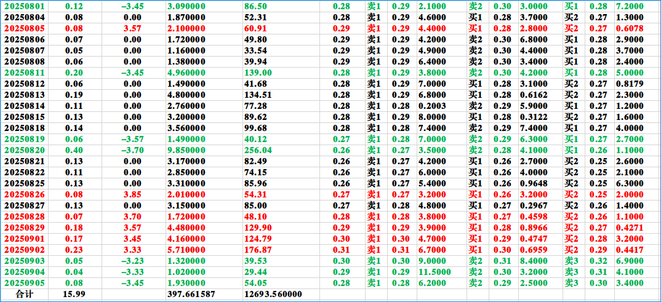
Task: Select the amount 29.44
Action: tap(255, 272)
